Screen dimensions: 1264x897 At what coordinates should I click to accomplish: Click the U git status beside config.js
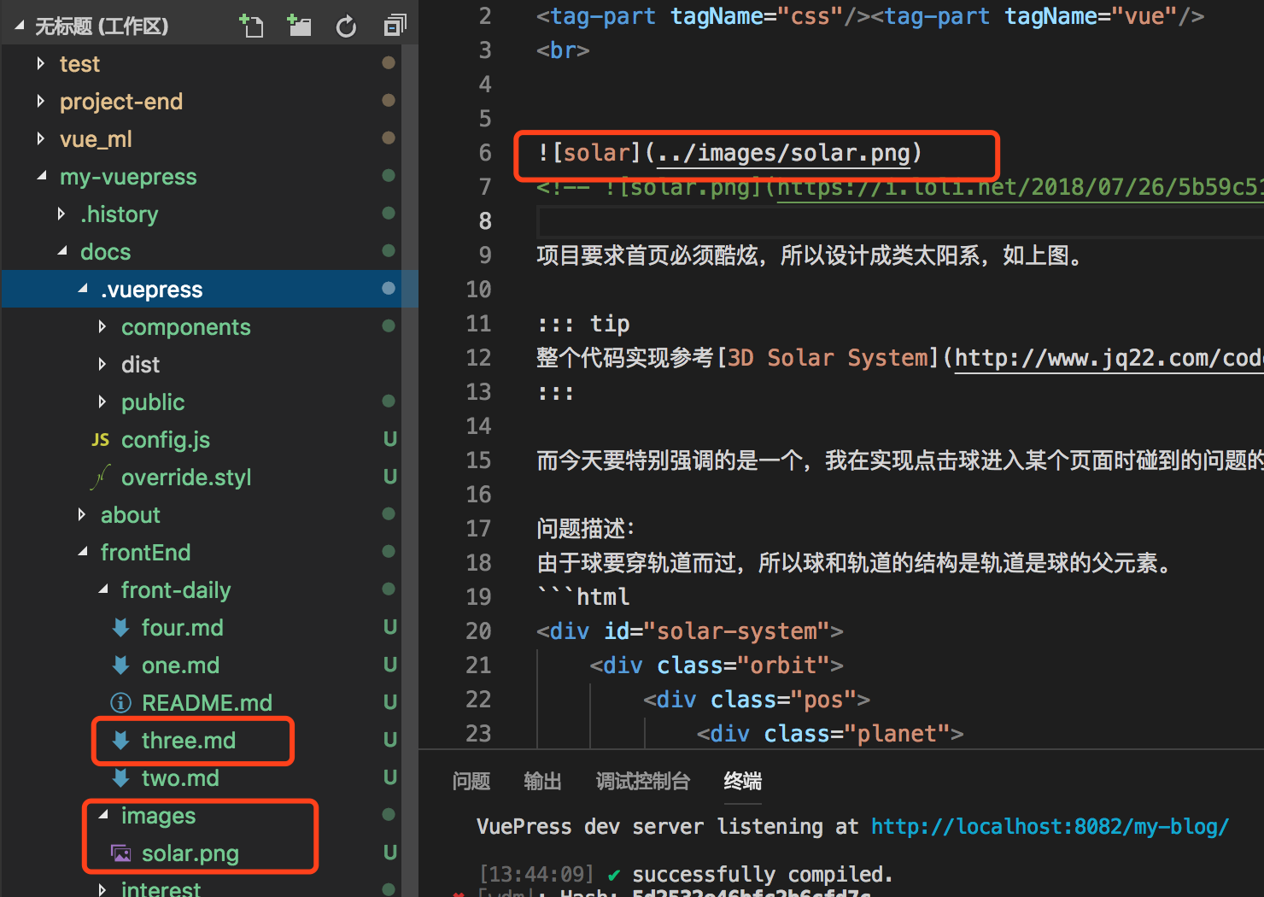coord(389,439)
